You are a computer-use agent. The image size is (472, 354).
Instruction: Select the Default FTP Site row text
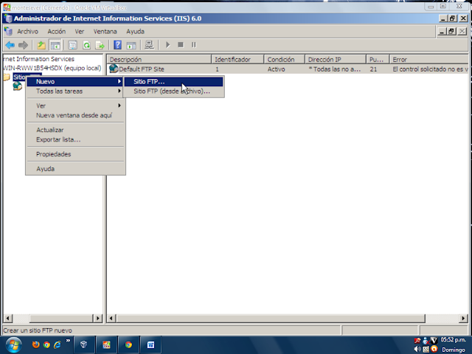pyautogui.click(x=142, y=69)
